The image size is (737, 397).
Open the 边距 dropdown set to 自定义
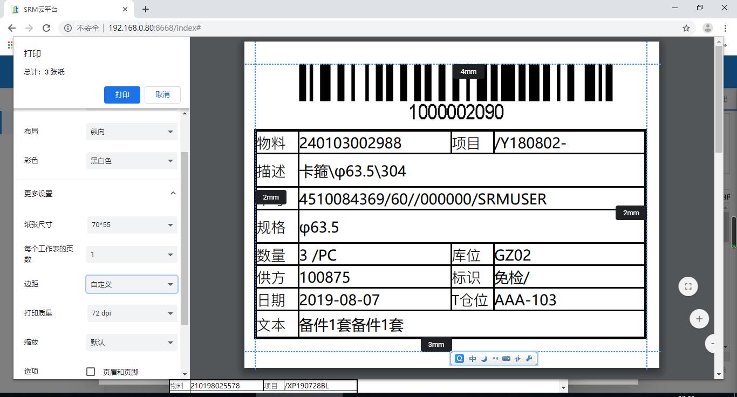[132, 284]
